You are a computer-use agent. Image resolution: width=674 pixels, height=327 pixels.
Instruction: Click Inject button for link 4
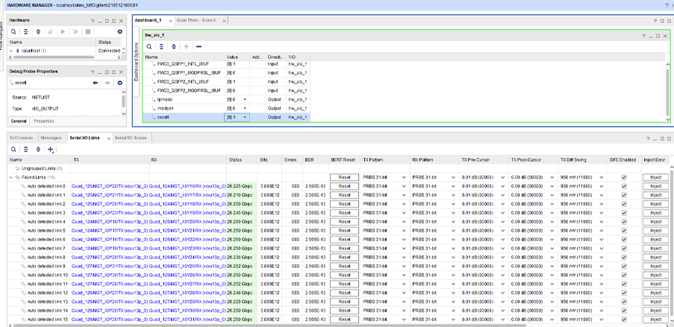pyautogui.click(x=655, y=222)
